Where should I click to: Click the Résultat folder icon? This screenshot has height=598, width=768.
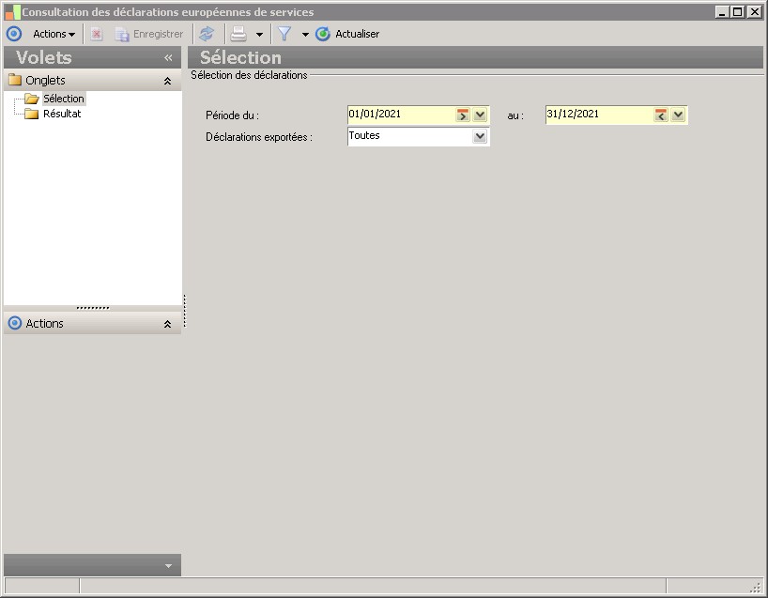(31, 114)
